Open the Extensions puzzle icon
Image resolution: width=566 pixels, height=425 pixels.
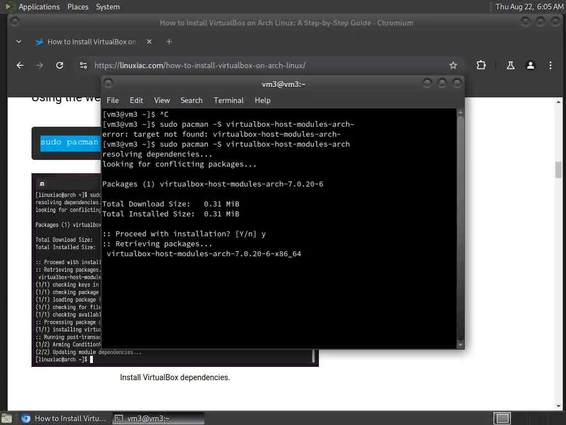click(x=481, y=65)
